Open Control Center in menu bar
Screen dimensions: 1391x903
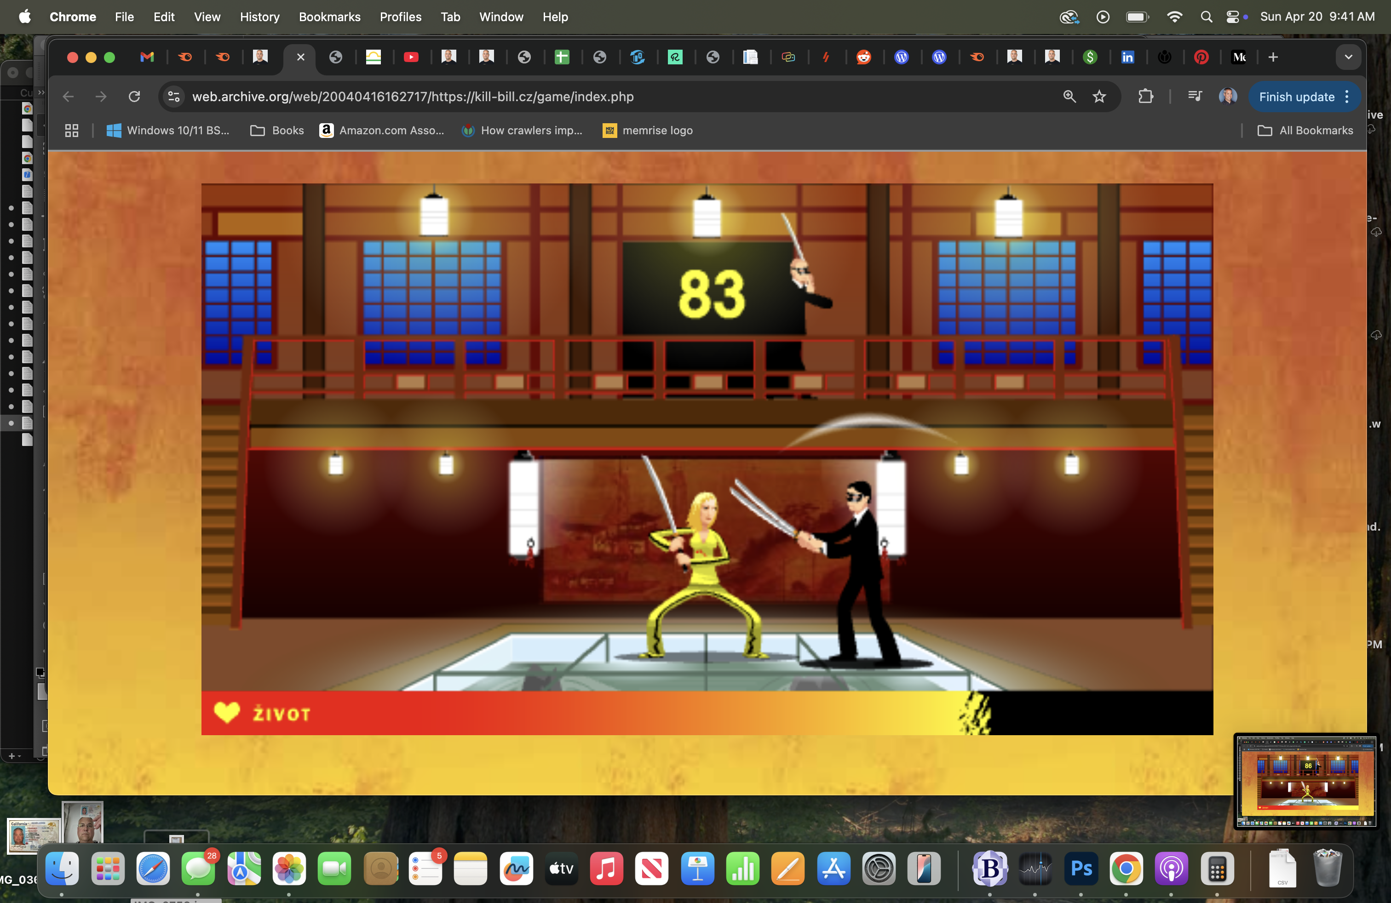tap(1233, 17)
